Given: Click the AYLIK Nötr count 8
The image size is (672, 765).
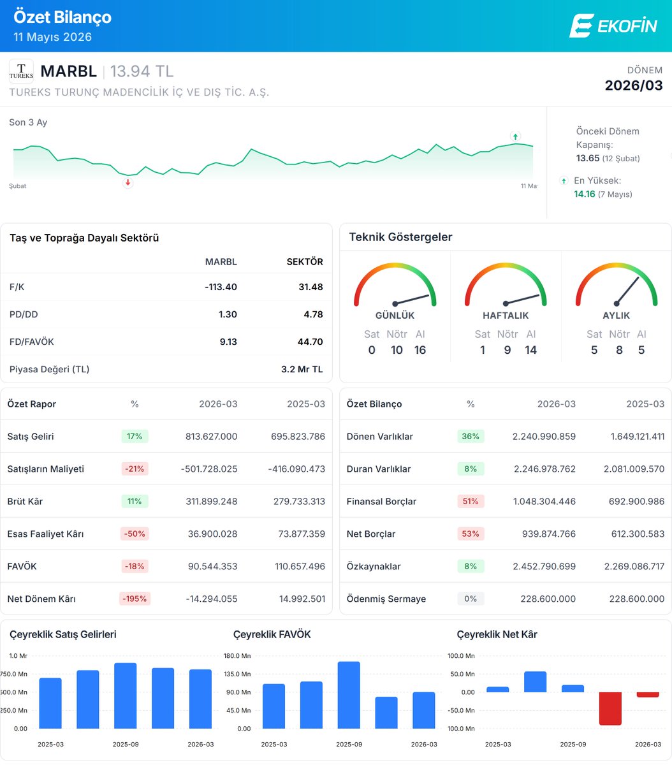Looking at the screenshot, I should pyautogui.click(x=619, y=350).
